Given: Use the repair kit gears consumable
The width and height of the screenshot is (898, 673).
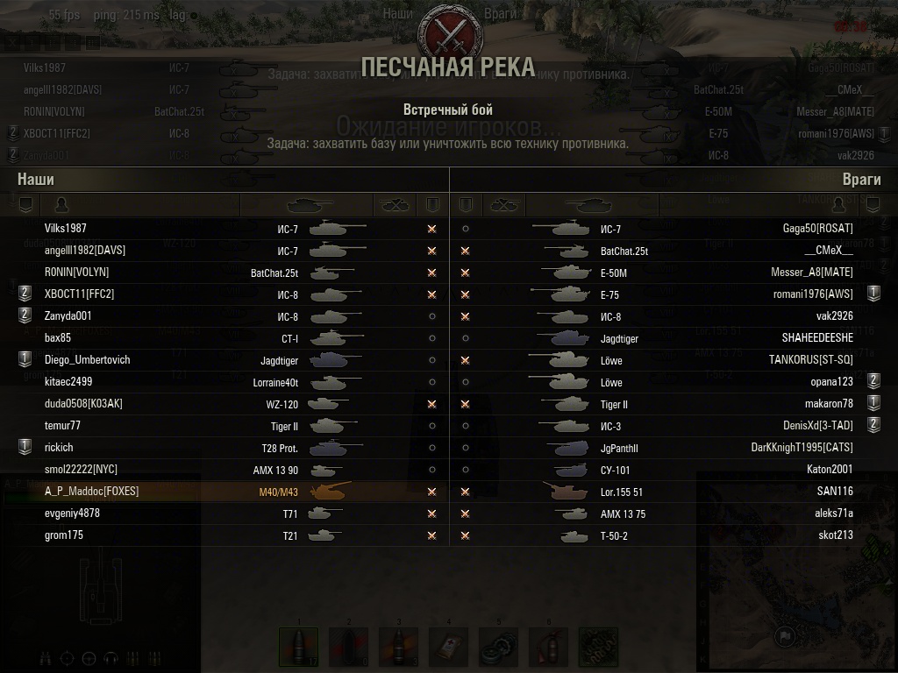Looking at the screenshot, I should click(x=498, y=647).
